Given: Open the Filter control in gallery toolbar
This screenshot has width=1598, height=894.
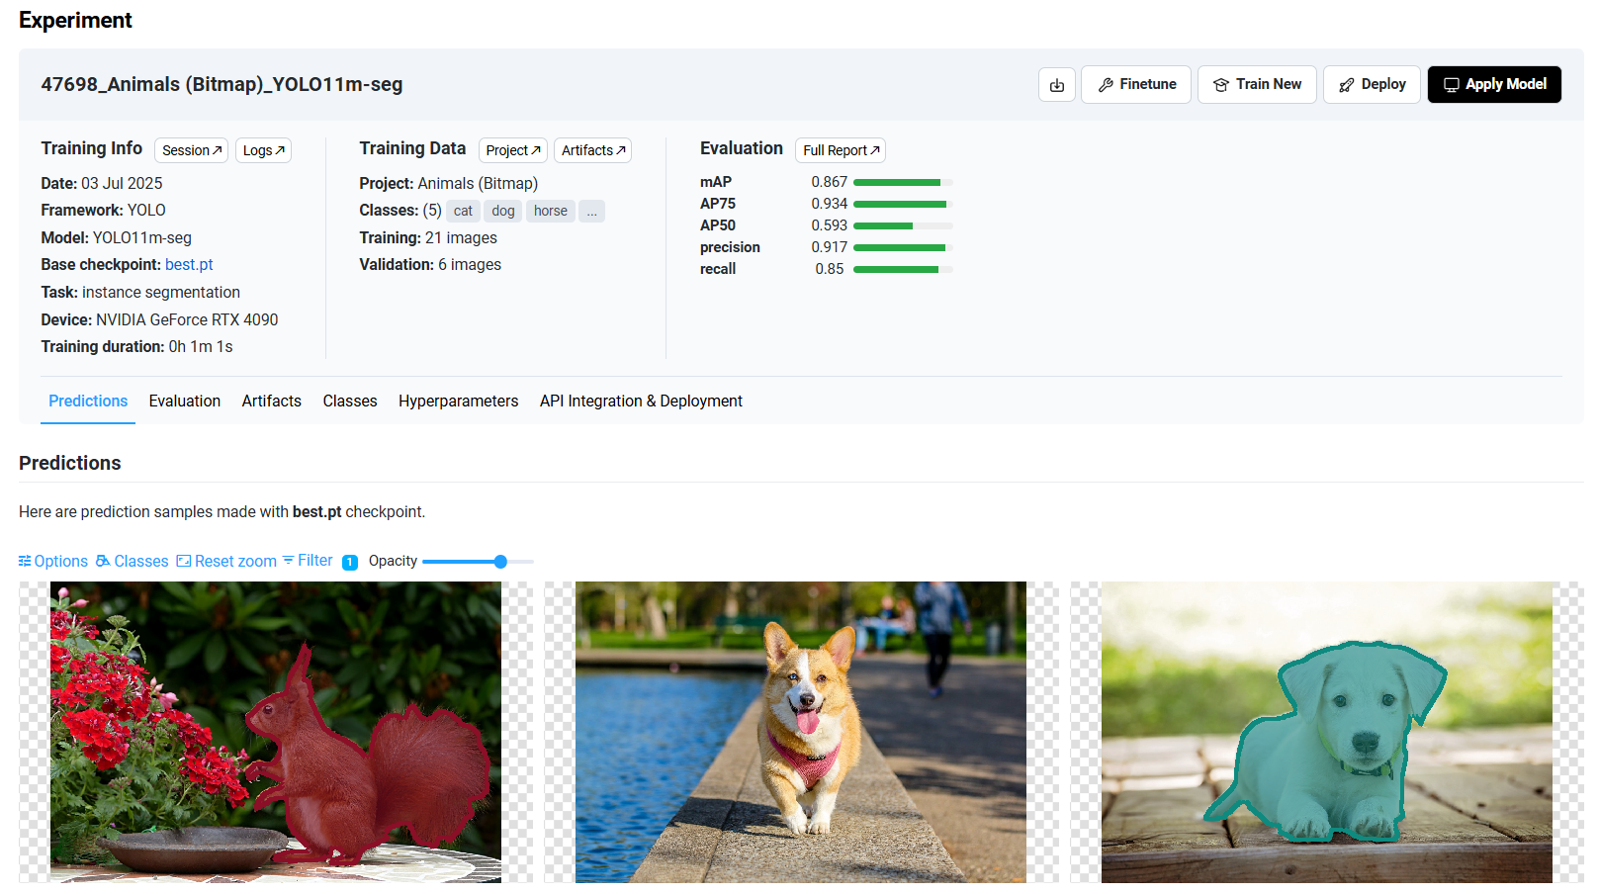Looking at the screenshot, I should [308, 561].
